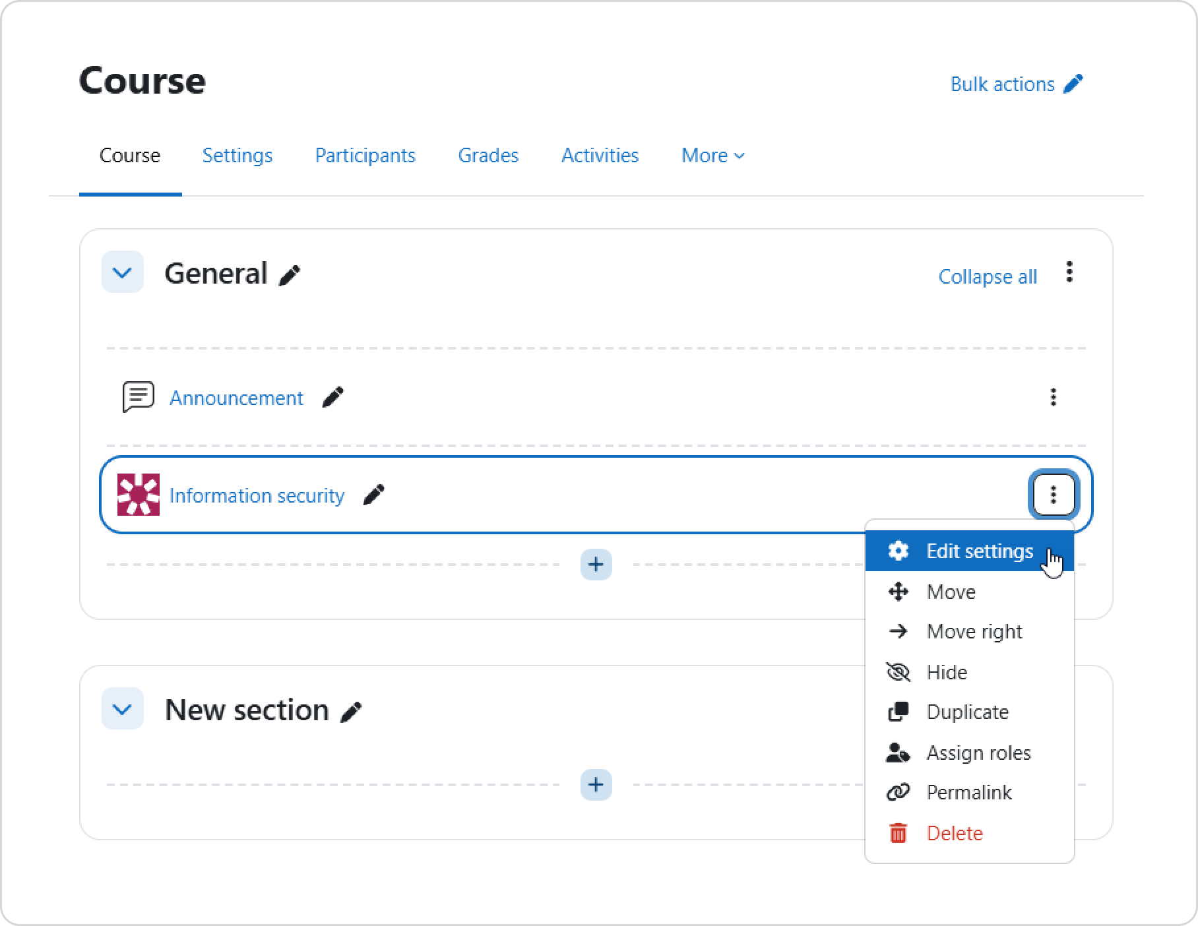The image size is (1198, 926).
Task: Click the Information security activity icon
Action: (139, 495)
